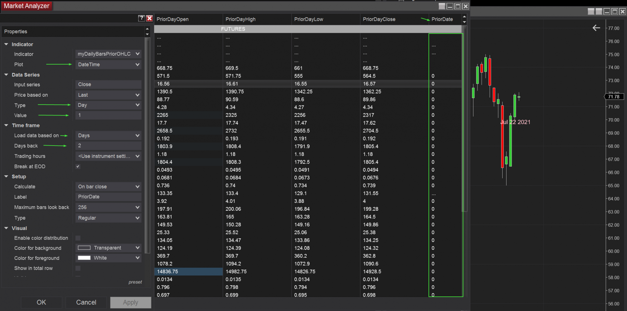The width and height of the screenshot is (627, 311).
Task: Click the OK button
Action: pyautogui.click(x=41, y=303)
